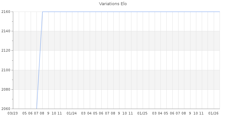Screen dimensions: 226x129
Task: Click the 2080 y-axis label
Action: pyautogui.click(x=6, y=89)
